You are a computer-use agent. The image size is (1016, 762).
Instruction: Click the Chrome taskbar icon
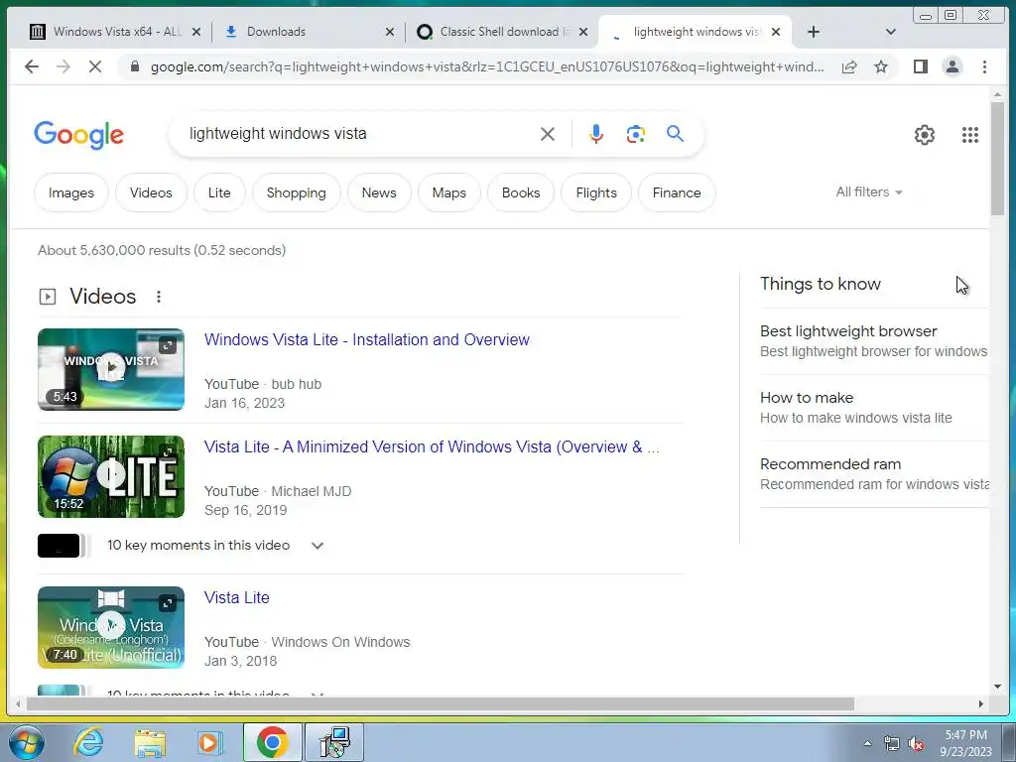[272, 742]
